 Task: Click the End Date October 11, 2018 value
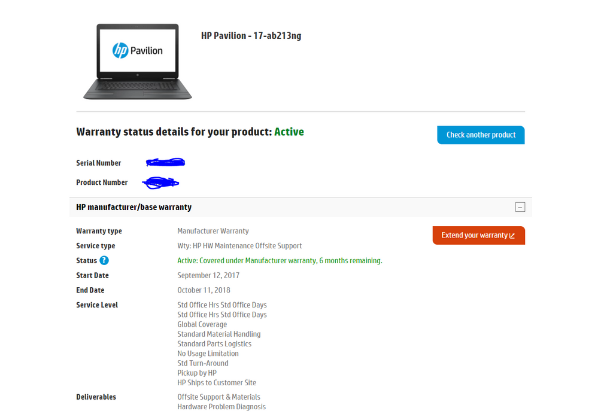[x=204, y=290]
